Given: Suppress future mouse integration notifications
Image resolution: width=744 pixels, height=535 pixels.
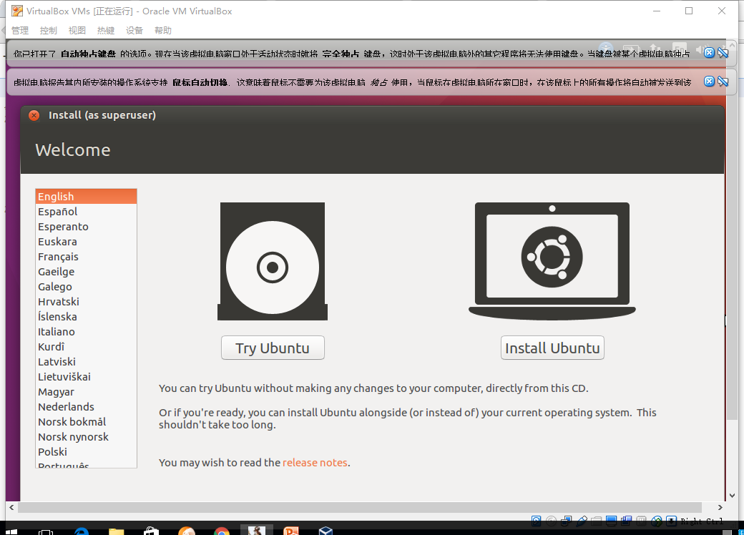Looking at the screenshot, I should pyautogui.click(x=723, y=82).
